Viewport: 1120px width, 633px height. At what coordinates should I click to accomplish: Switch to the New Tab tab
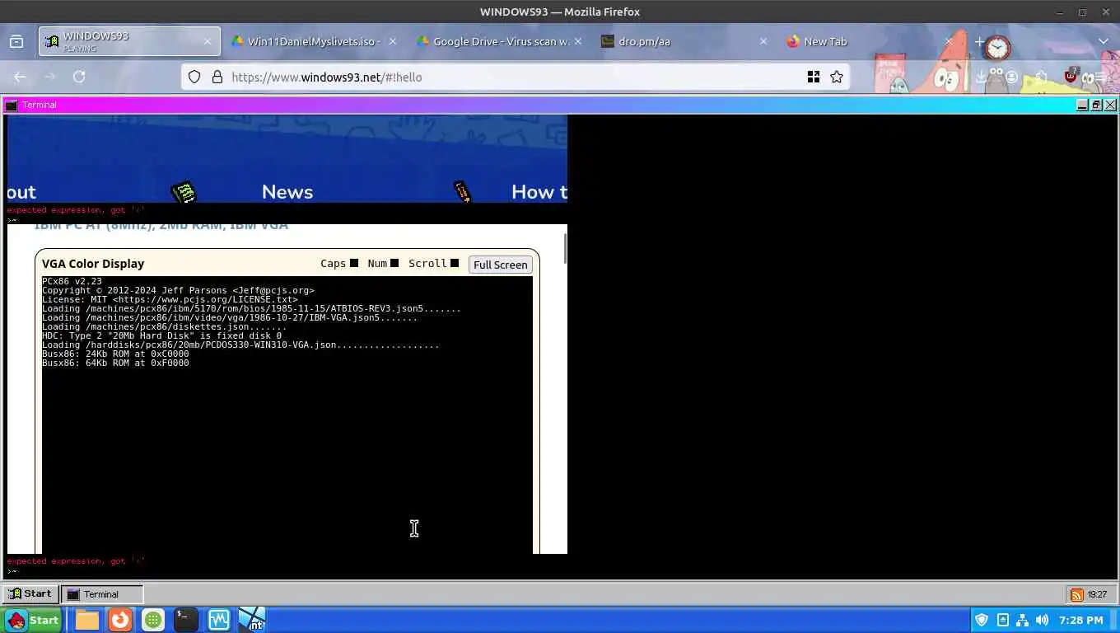click(869, 41)
